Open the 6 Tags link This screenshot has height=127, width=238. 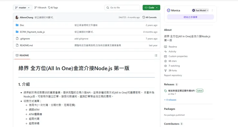pos(53,8)
